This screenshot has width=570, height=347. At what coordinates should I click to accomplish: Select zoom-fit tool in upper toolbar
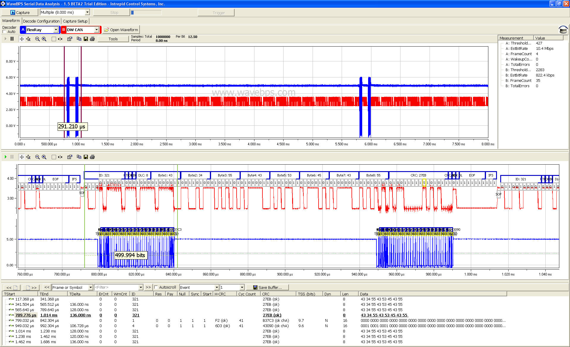coord(28,39)
